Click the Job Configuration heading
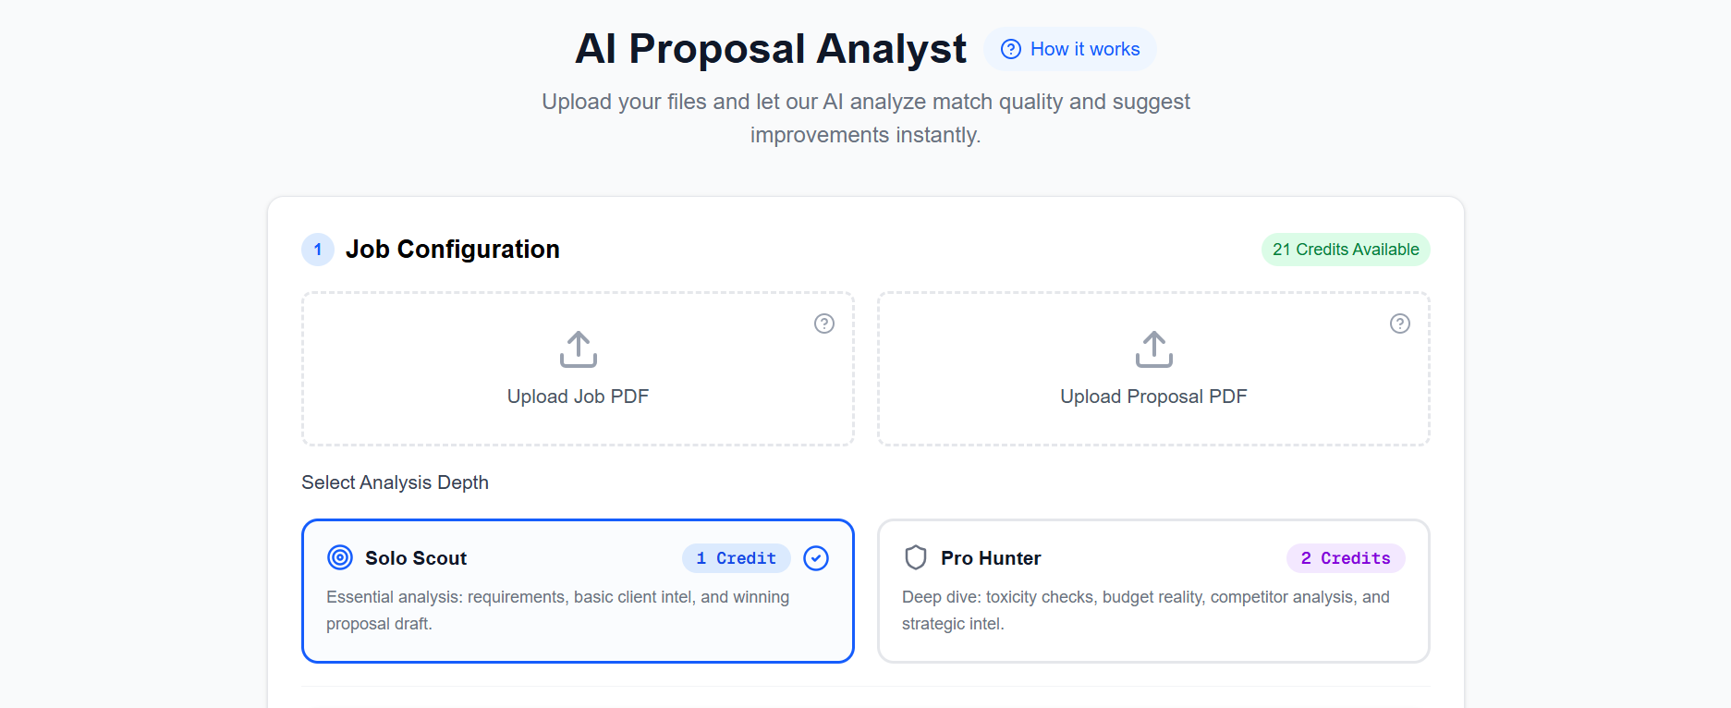This screenshot has height=708, width=1731. pyautogui.click(x=453, y=249)
